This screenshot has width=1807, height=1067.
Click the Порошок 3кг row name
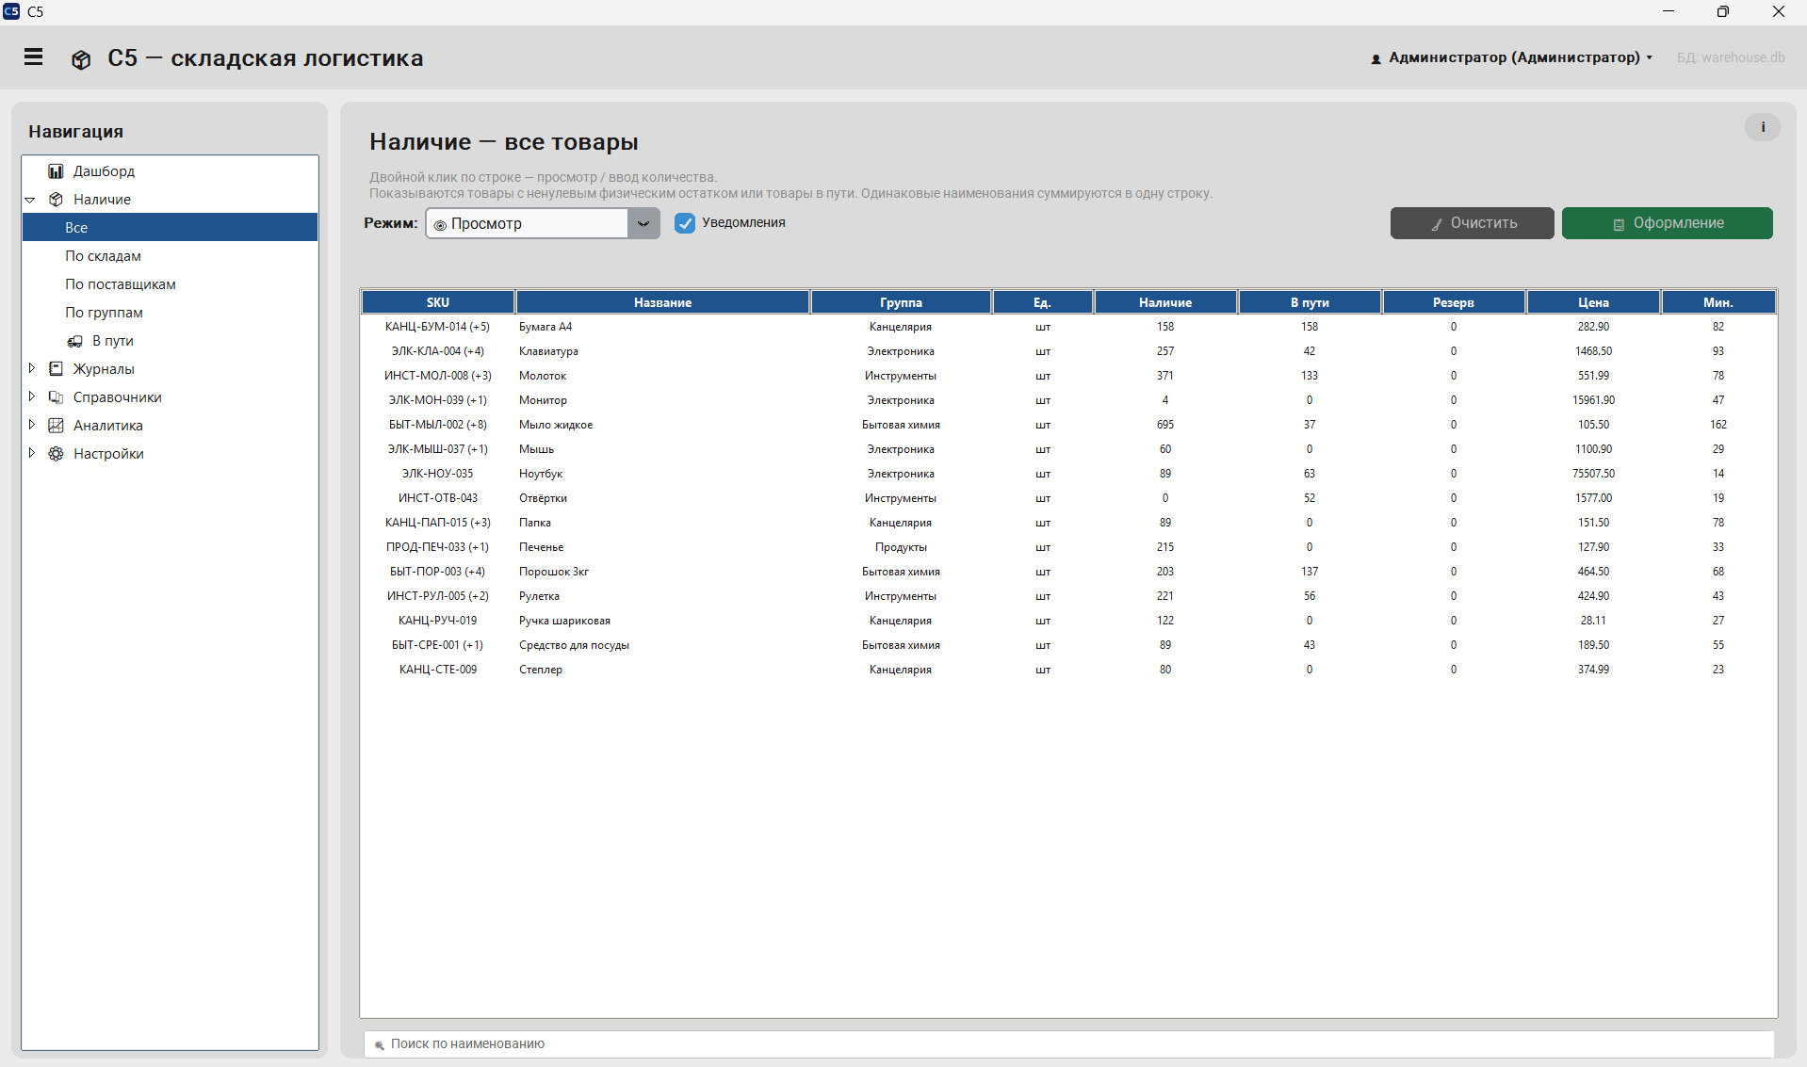(x=554, y=572)
